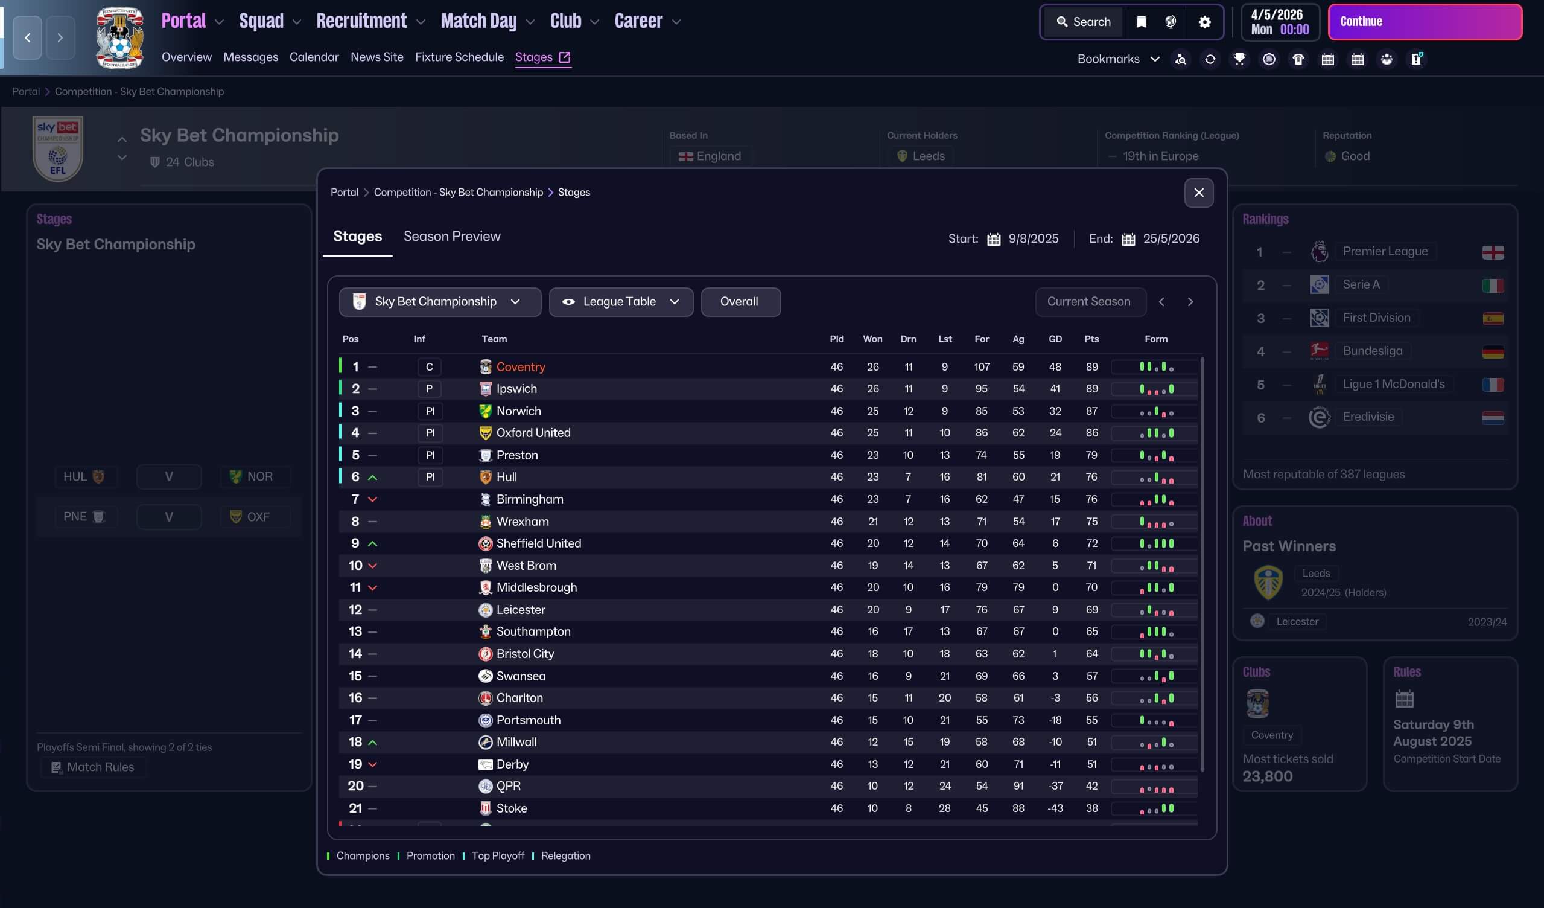Go to previous season arrow
This screenshot has height=908, width=1544.
[1161, 302]
